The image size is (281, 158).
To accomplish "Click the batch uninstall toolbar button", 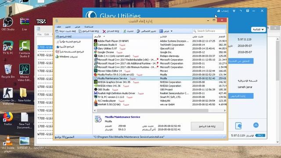I will point(65,31).
